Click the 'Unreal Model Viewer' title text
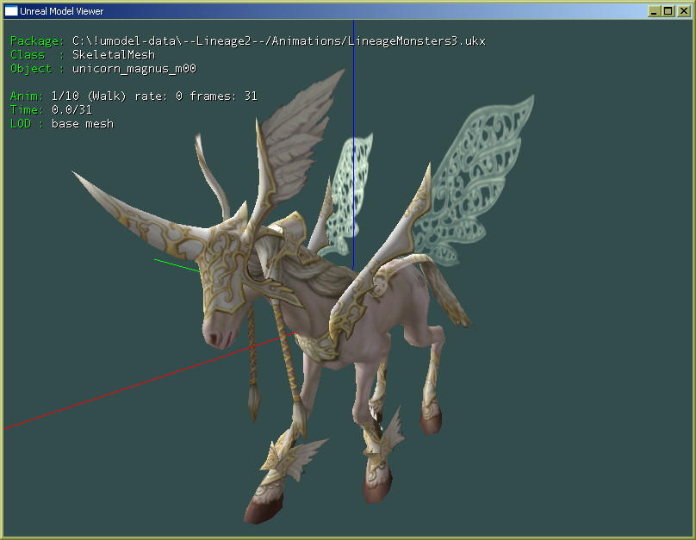696x540 pixels. pyautogui.click(x=62, y=11)
